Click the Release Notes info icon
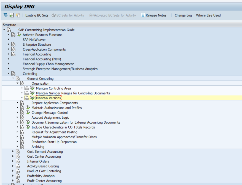The image size is (242, 185). click(143, 15)
